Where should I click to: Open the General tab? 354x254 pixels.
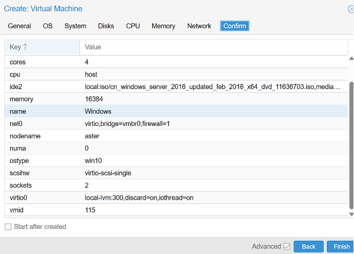(19, 26)
